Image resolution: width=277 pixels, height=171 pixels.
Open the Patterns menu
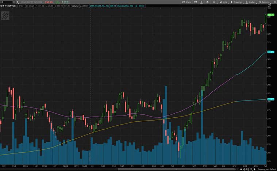pyautogui.click(x=263, y=2)
